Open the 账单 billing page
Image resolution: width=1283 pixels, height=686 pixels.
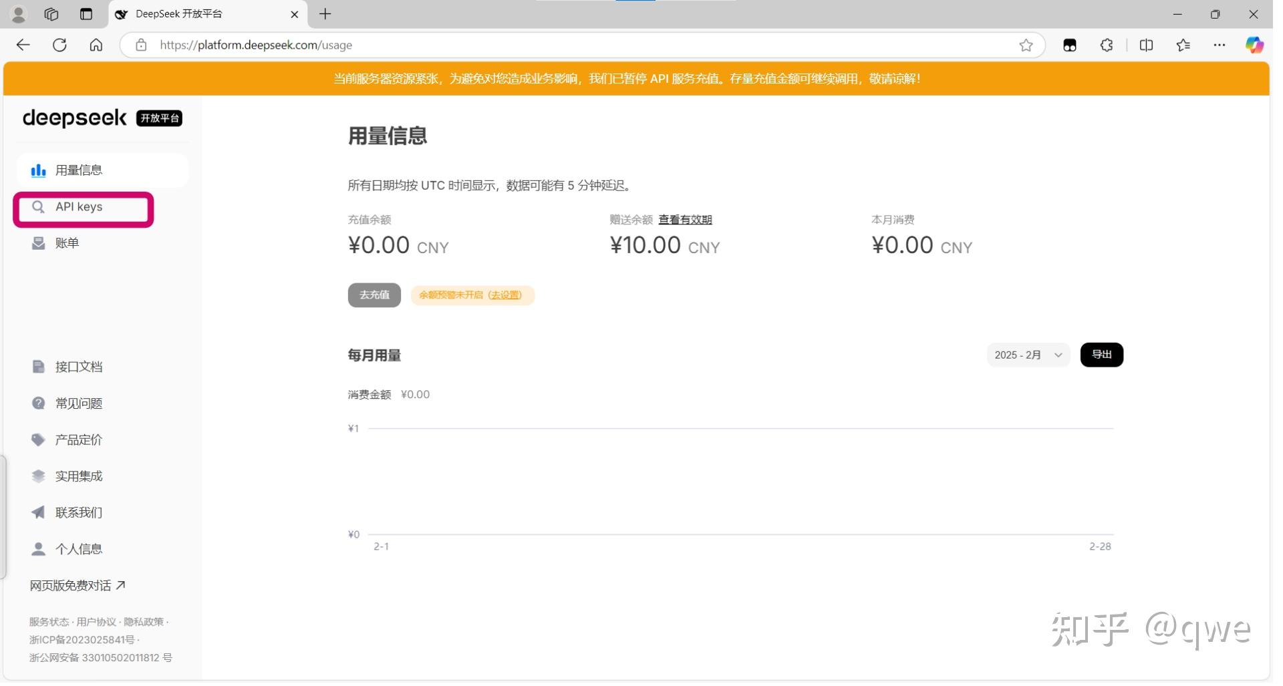[67, 244]
